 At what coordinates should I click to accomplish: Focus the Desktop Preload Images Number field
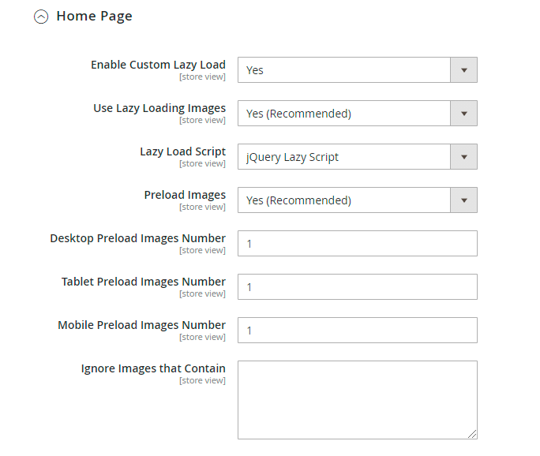pos(357,244)
